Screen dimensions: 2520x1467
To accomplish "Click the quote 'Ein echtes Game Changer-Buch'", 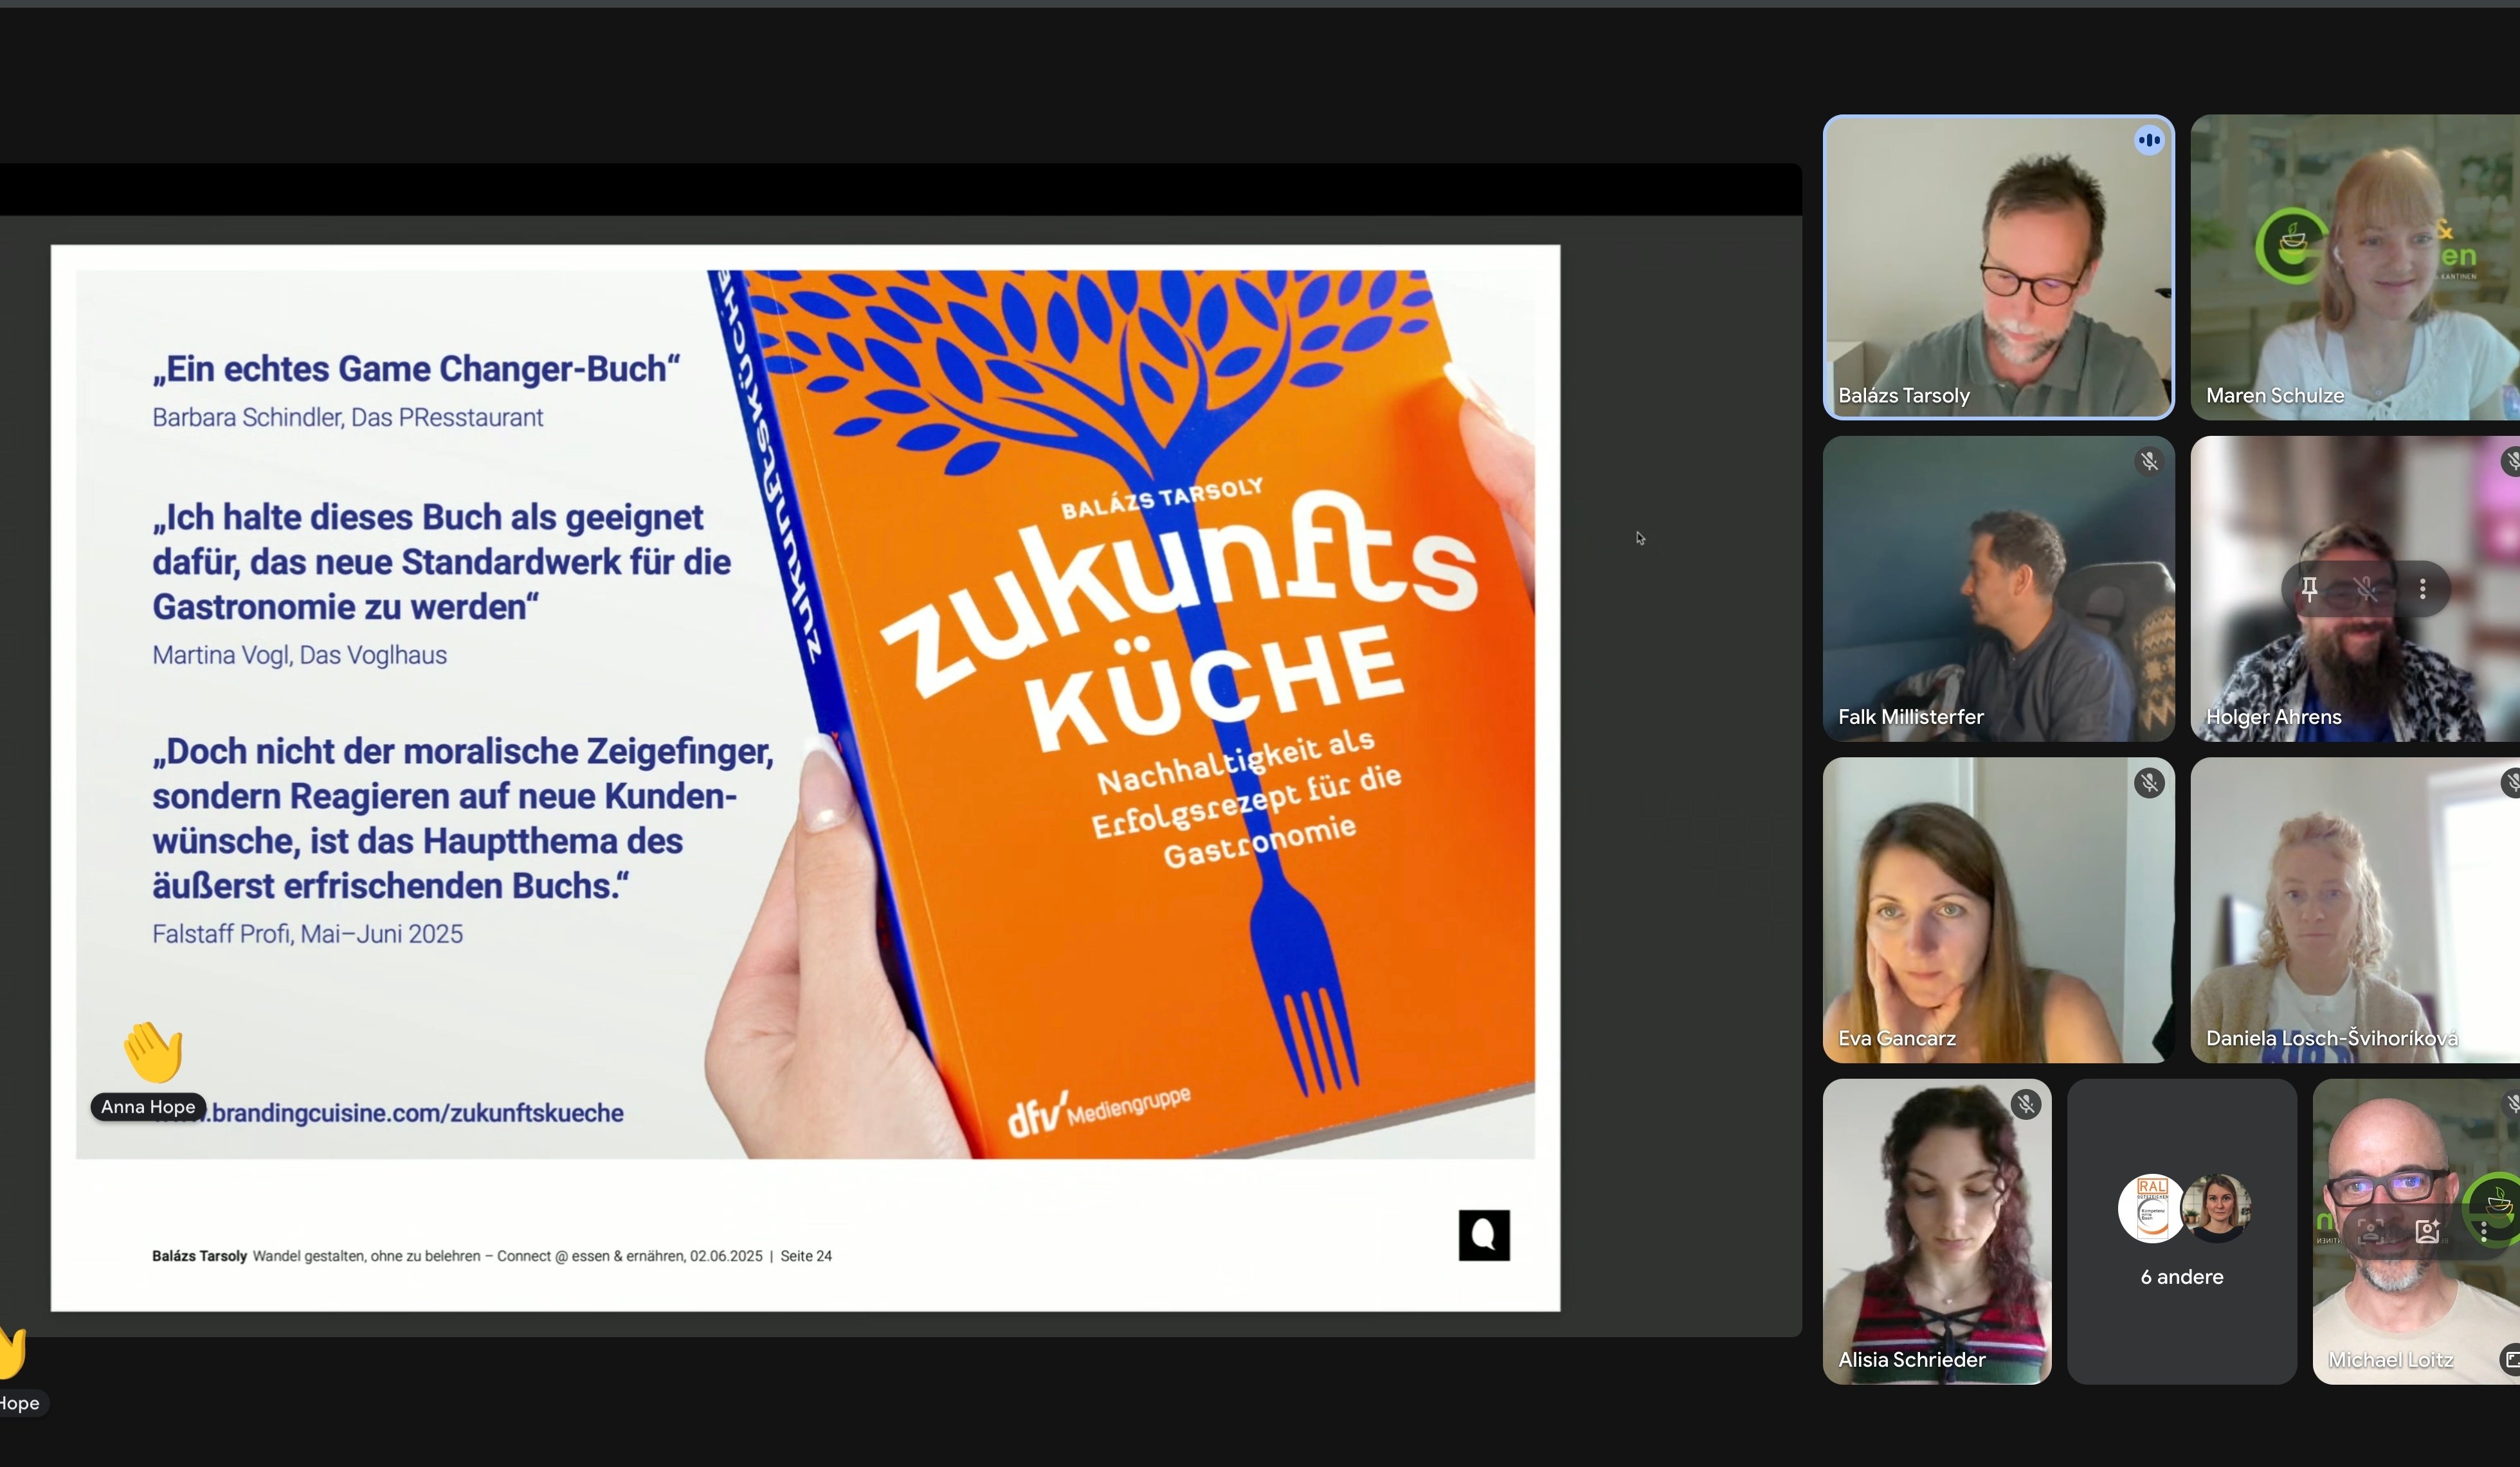I will [x=416, y=369].
